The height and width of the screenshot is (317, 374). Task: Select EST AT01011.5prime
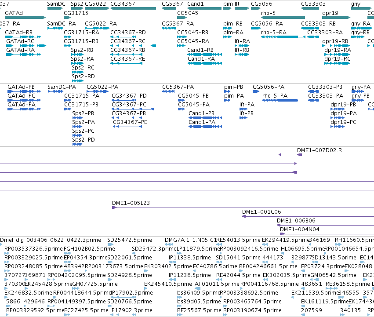198,288
